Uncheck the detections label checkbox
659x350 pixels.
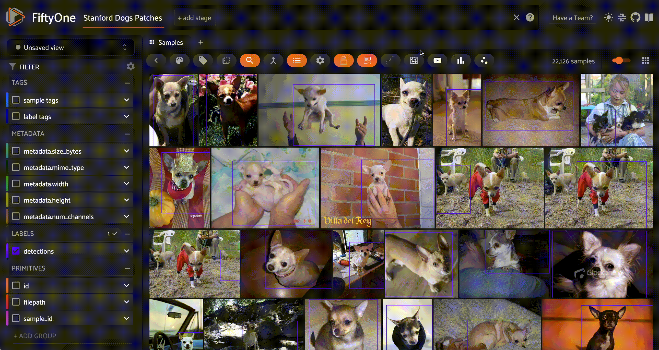point(16,251)
